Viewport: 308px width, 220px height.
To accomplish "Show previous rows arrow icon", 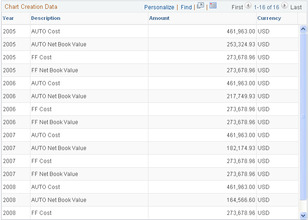I will click(248, 6).
